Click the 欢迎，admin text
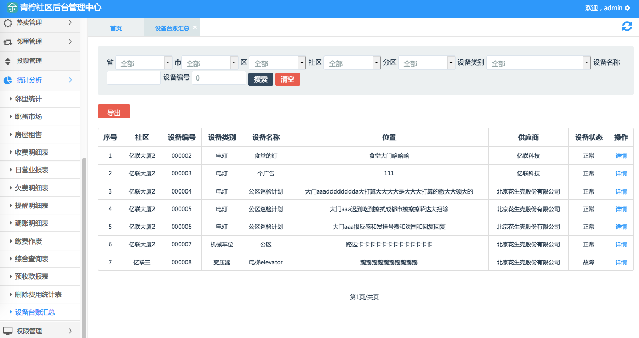This screenshot has width=639, height=338. tap(603, 8)
